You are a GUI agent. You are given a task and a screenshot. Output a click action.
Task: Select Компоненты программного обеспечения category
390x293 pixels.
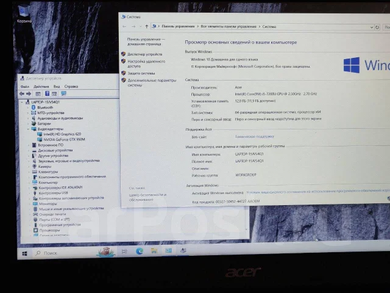tap(72, 176)
